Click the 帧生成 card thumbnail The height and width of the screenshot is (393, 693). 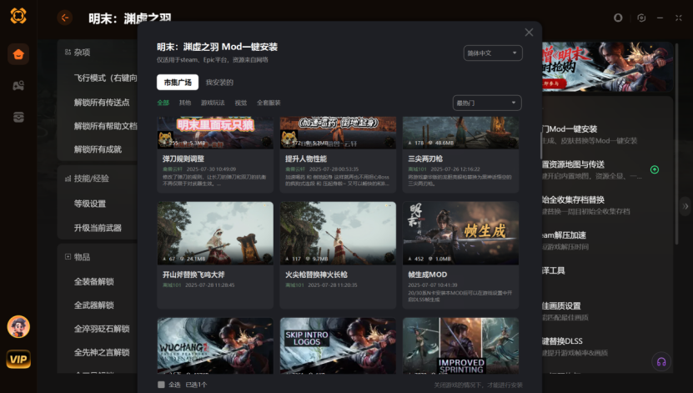[460, 233]
